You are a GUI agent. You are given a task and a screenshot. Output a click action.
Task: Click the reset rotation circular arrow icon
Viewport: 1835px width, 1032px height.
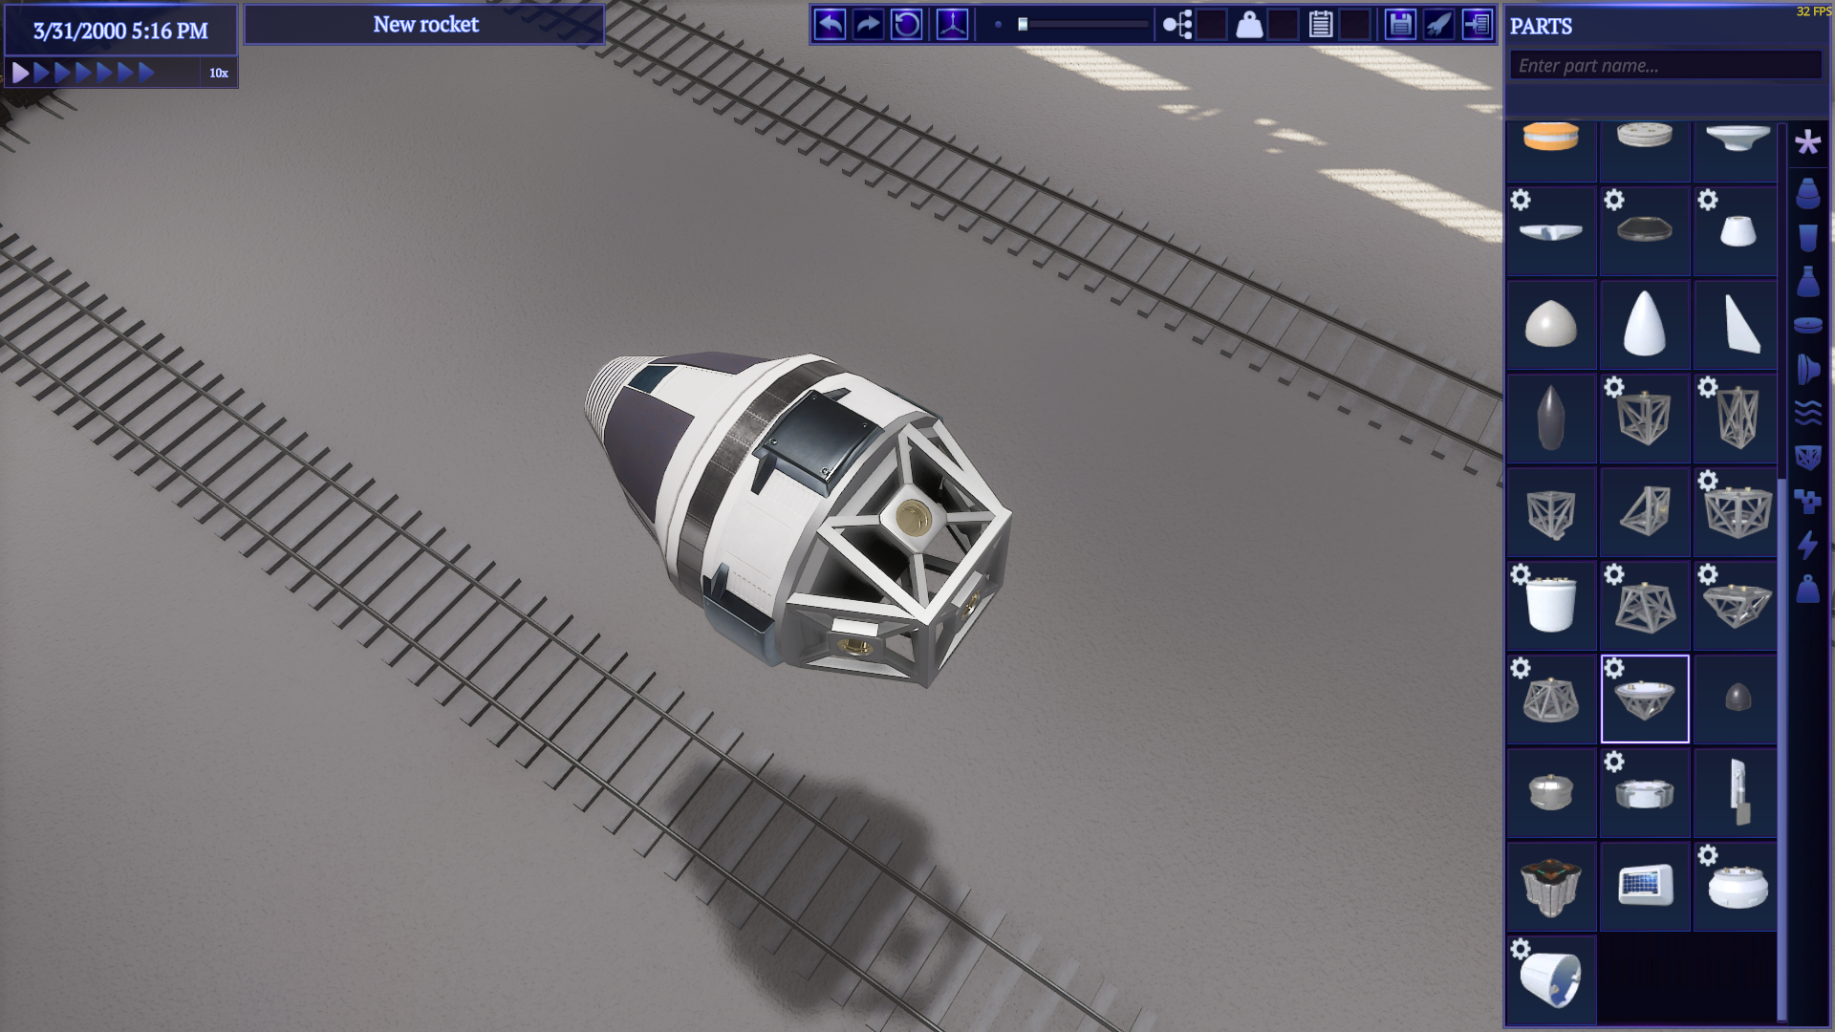pos(906,25)
